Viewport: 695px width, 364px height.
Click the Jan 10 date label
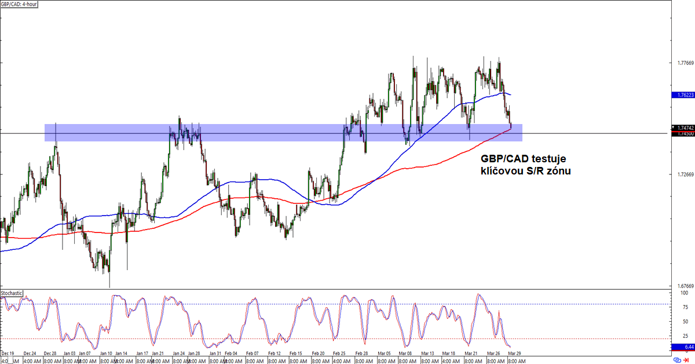[105, 353]
